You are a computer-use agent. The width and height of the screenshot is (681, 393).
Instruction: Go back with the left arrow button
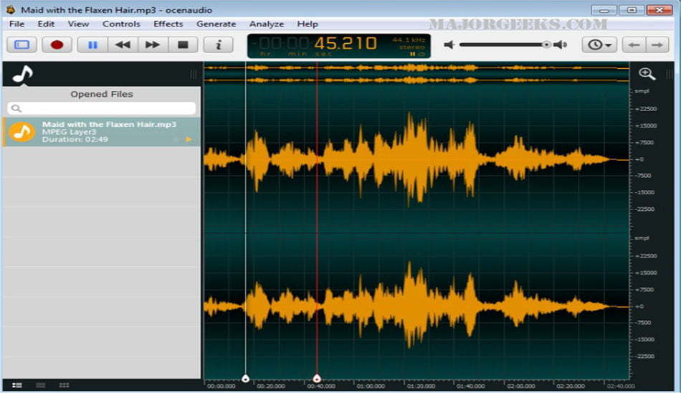634,44
